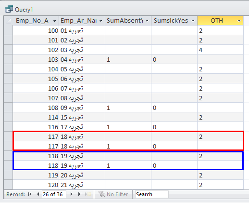Click the Query1 datasheet icon
Screen dimensions: 249x203
(x=9, y=9)
